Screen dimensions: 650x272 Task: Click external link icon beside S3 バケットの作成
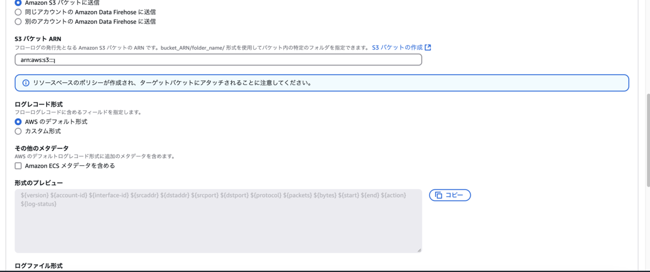428,48
